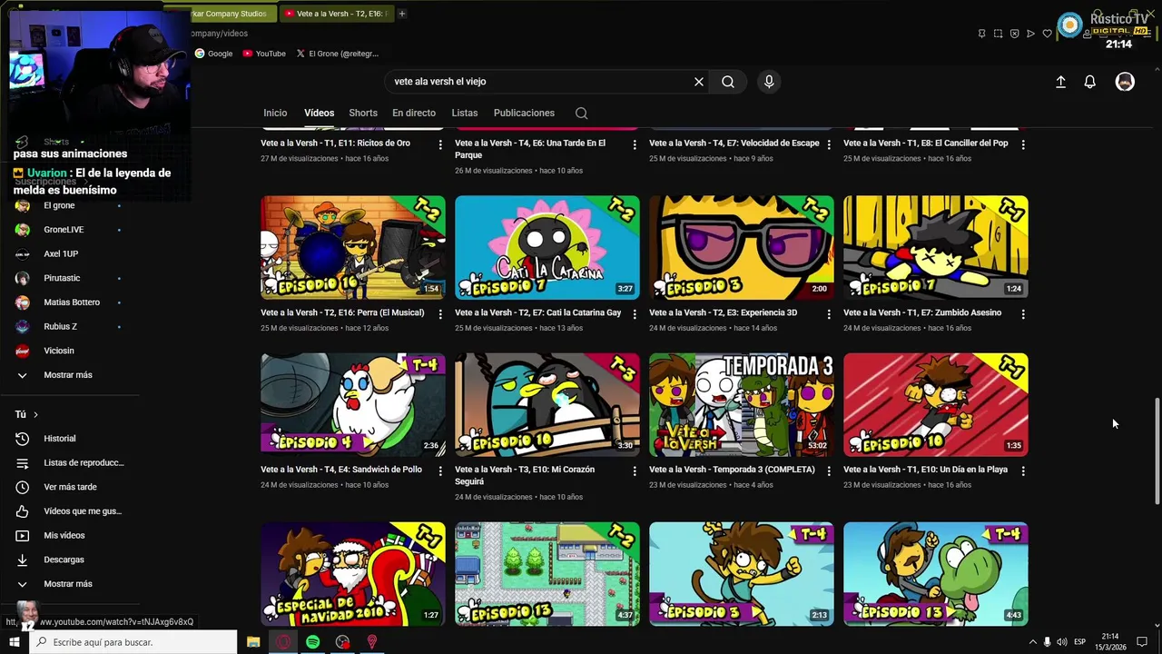1162x654 pixels.
Task: Play the Sandwich de Pollo chicken thumbnail
Action: (353, 404)
